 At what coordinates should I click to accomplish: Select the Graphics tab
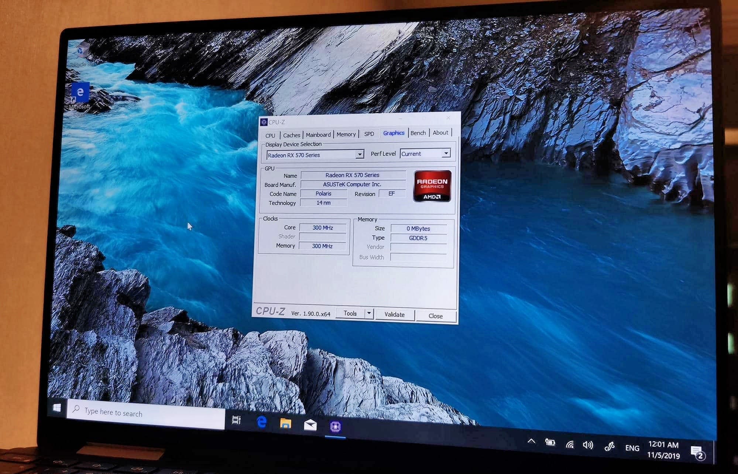[394, 133]
